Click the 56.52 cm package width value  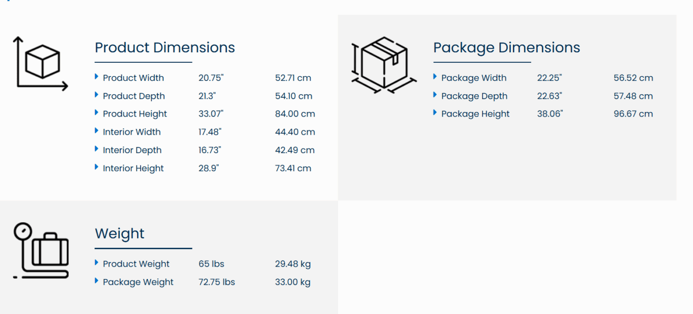tap(633, 78)
